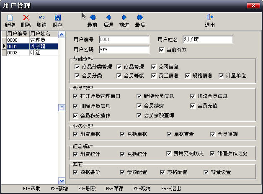Focus the 用户密码 password field
The image size is (263, 194).
pos(124,50)
